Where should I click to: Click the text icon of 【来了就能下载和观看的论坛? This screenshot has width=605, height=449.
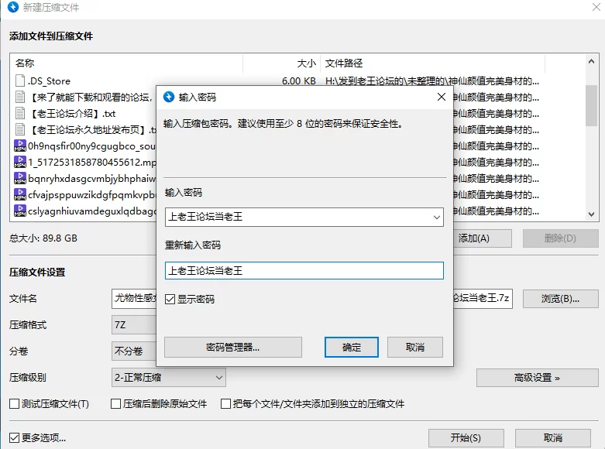click(x=20, y=97)
